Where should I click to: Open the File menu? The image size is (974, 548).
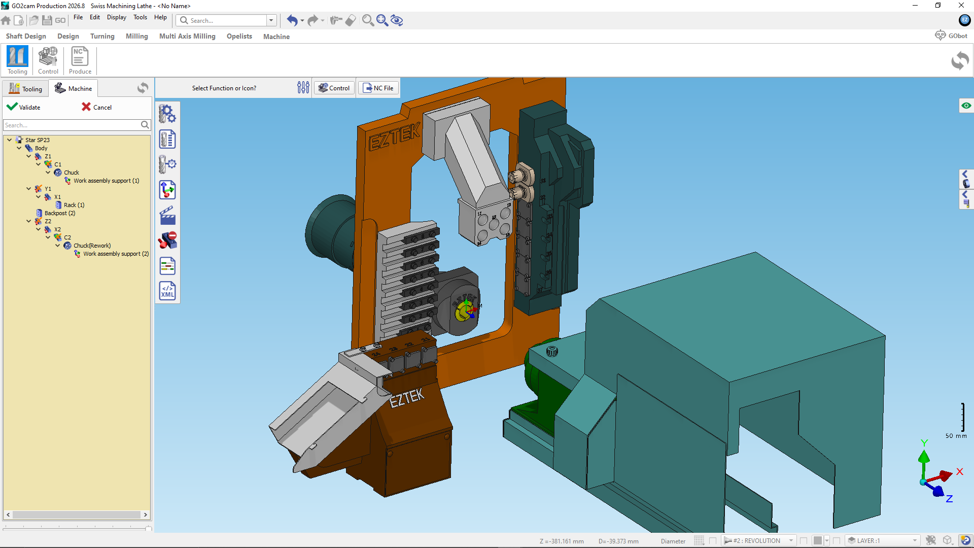pos(78,17)
